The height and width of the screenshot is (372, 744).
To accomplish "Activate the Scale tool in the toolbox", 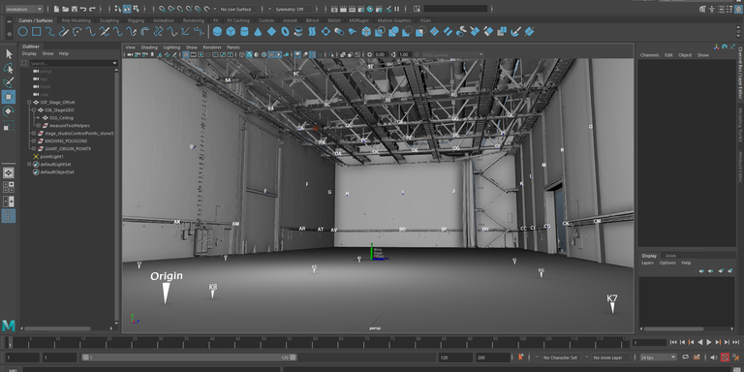I will [x=9, y=125].
